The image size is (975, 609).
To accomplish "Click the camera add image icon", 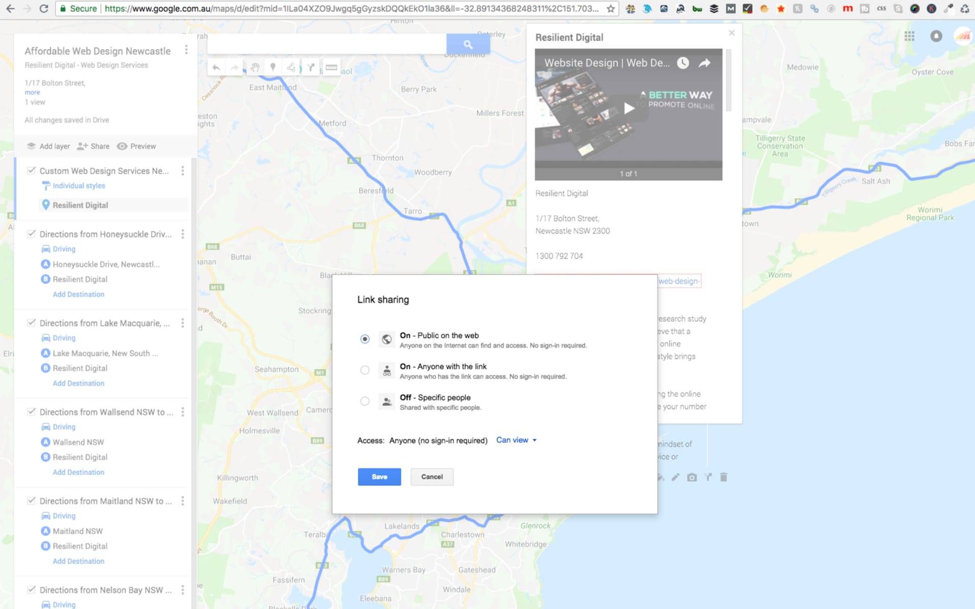I will click(692, 477).
